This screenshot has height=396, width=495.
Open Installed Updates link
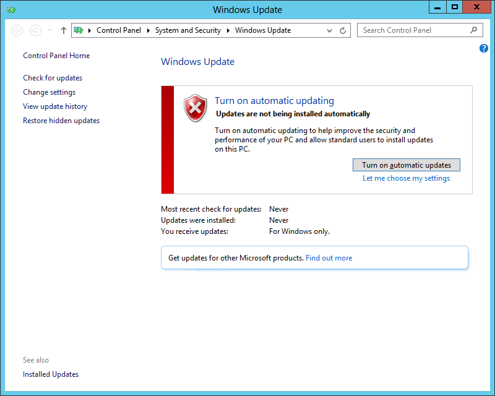[51, 374]
